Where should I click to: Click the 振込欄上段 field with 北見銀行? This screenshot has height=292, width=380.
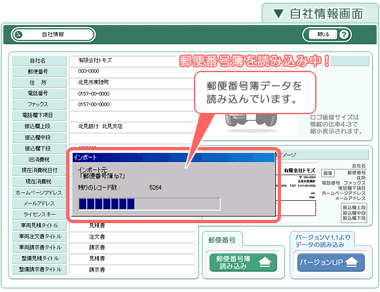pos(132,127)
